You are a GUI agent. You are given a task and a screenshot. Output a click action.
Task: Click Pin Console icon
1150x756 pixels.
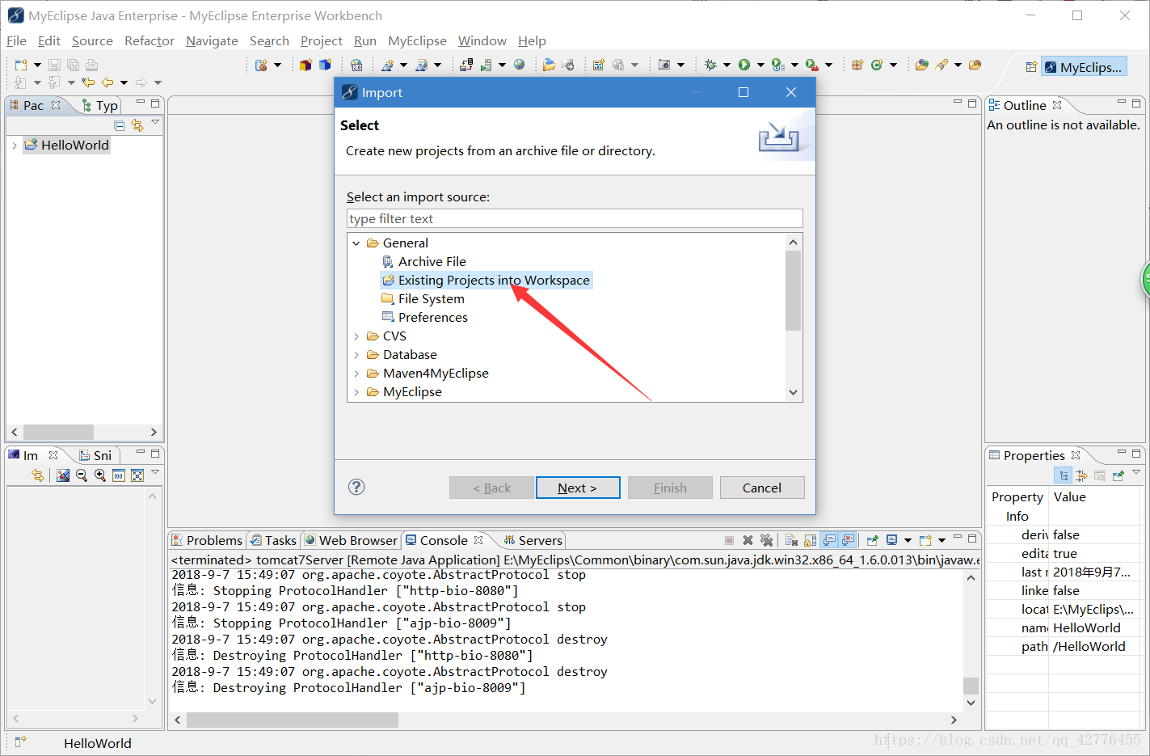click(x=873, y=540)
